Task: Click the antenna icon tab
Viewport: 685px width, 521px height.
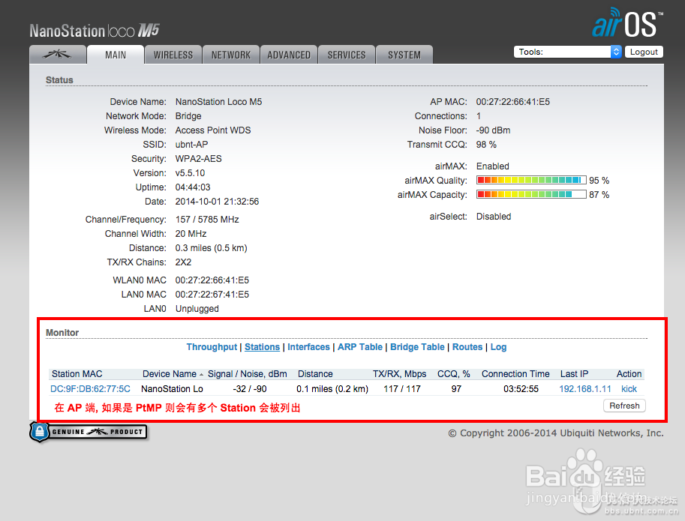Action: 57,54
